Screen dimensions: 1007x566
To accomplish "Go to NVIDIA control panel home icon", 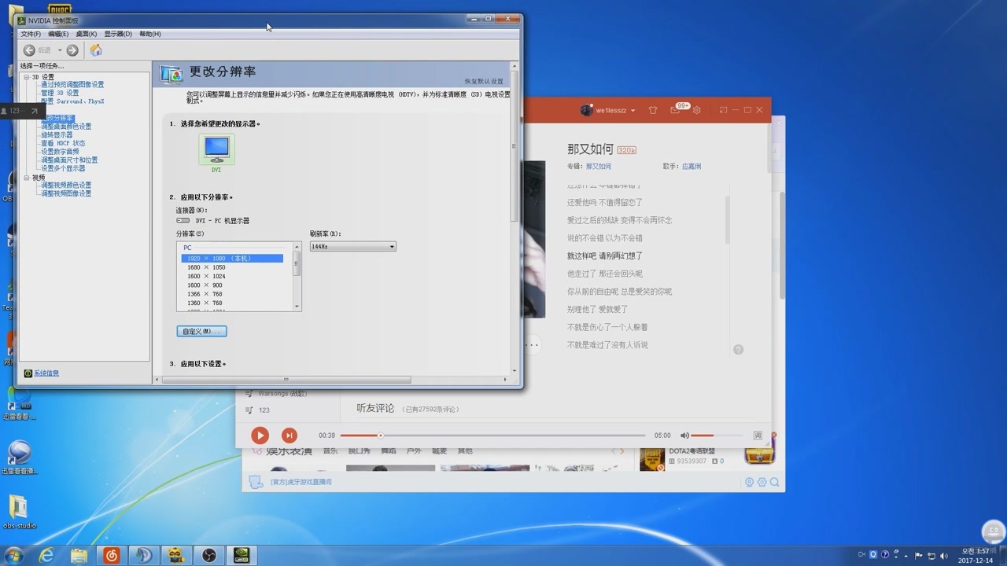I will pyautogui.click(x=96, y=50).
